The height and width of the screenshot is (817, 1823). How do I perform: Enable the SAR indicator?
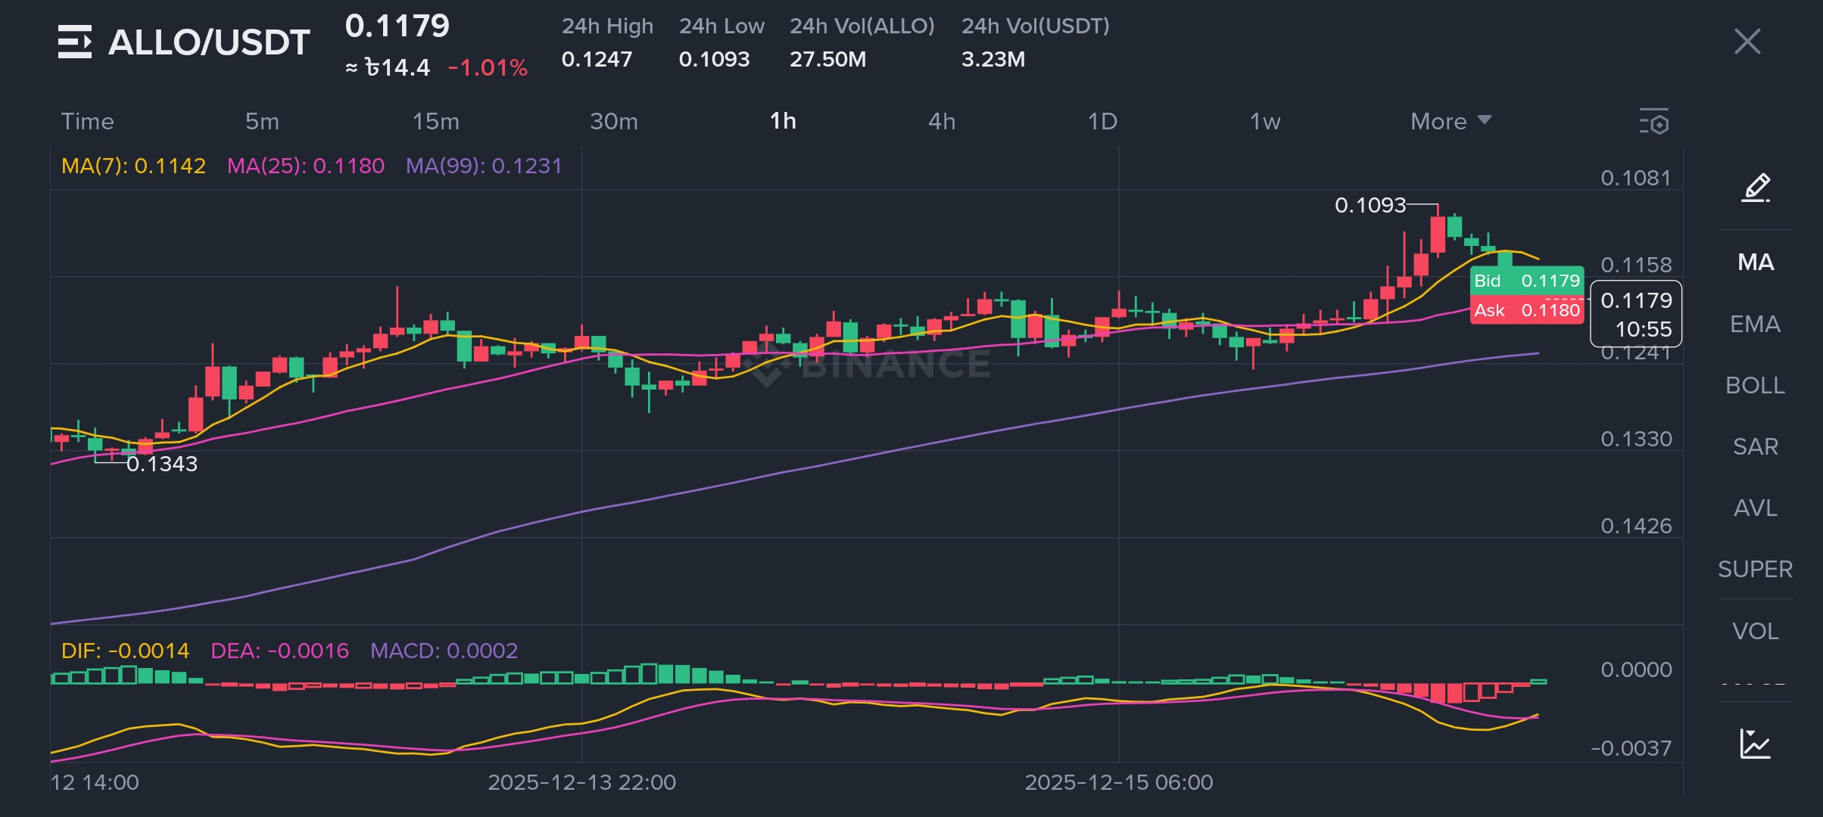click(x=1755, y=447)
